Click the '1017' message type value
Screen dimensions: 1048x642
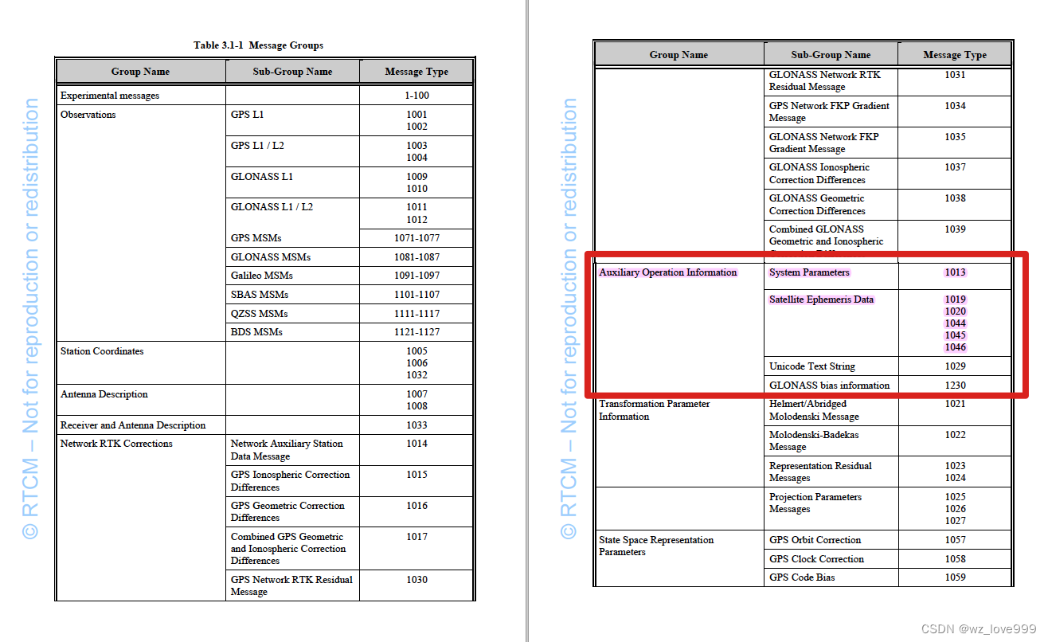pos(416,537)
